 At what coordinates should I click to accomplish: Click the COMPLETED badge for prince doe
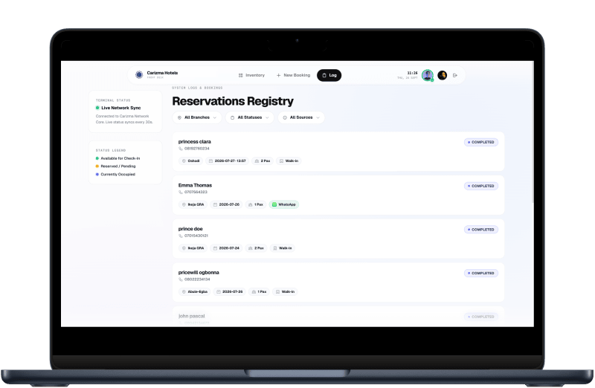[x=480, y=230]
